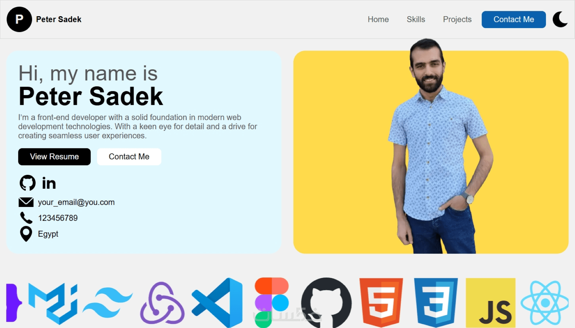Open the LinkedIn profile icon
The height and width of the screenshot is (328, 575).
[49, 183]
